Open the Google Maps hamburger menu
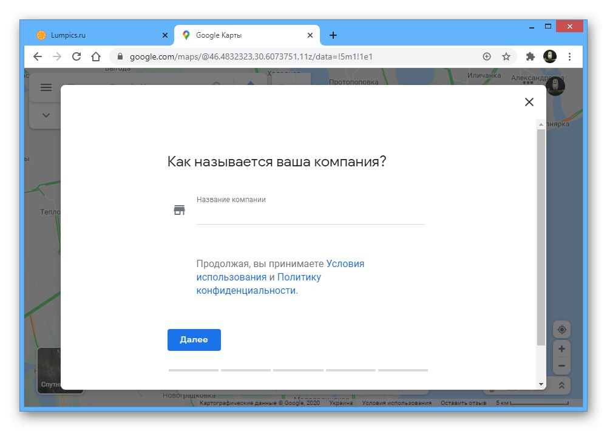The image size is (607, 431). click(x=46, y=87)
